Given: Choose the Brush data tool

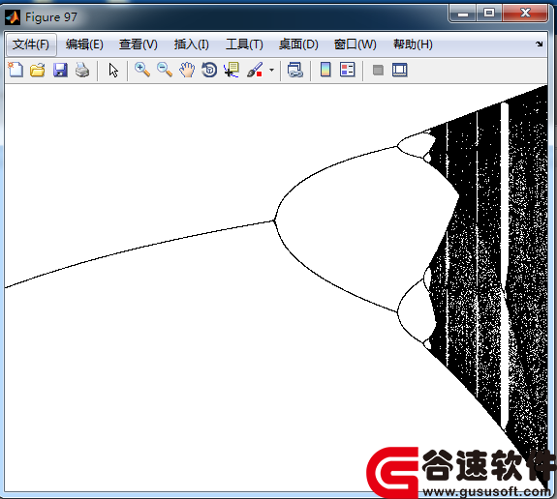Looking at the screenshot, I should pyautogui.click(x=255, y=70).
